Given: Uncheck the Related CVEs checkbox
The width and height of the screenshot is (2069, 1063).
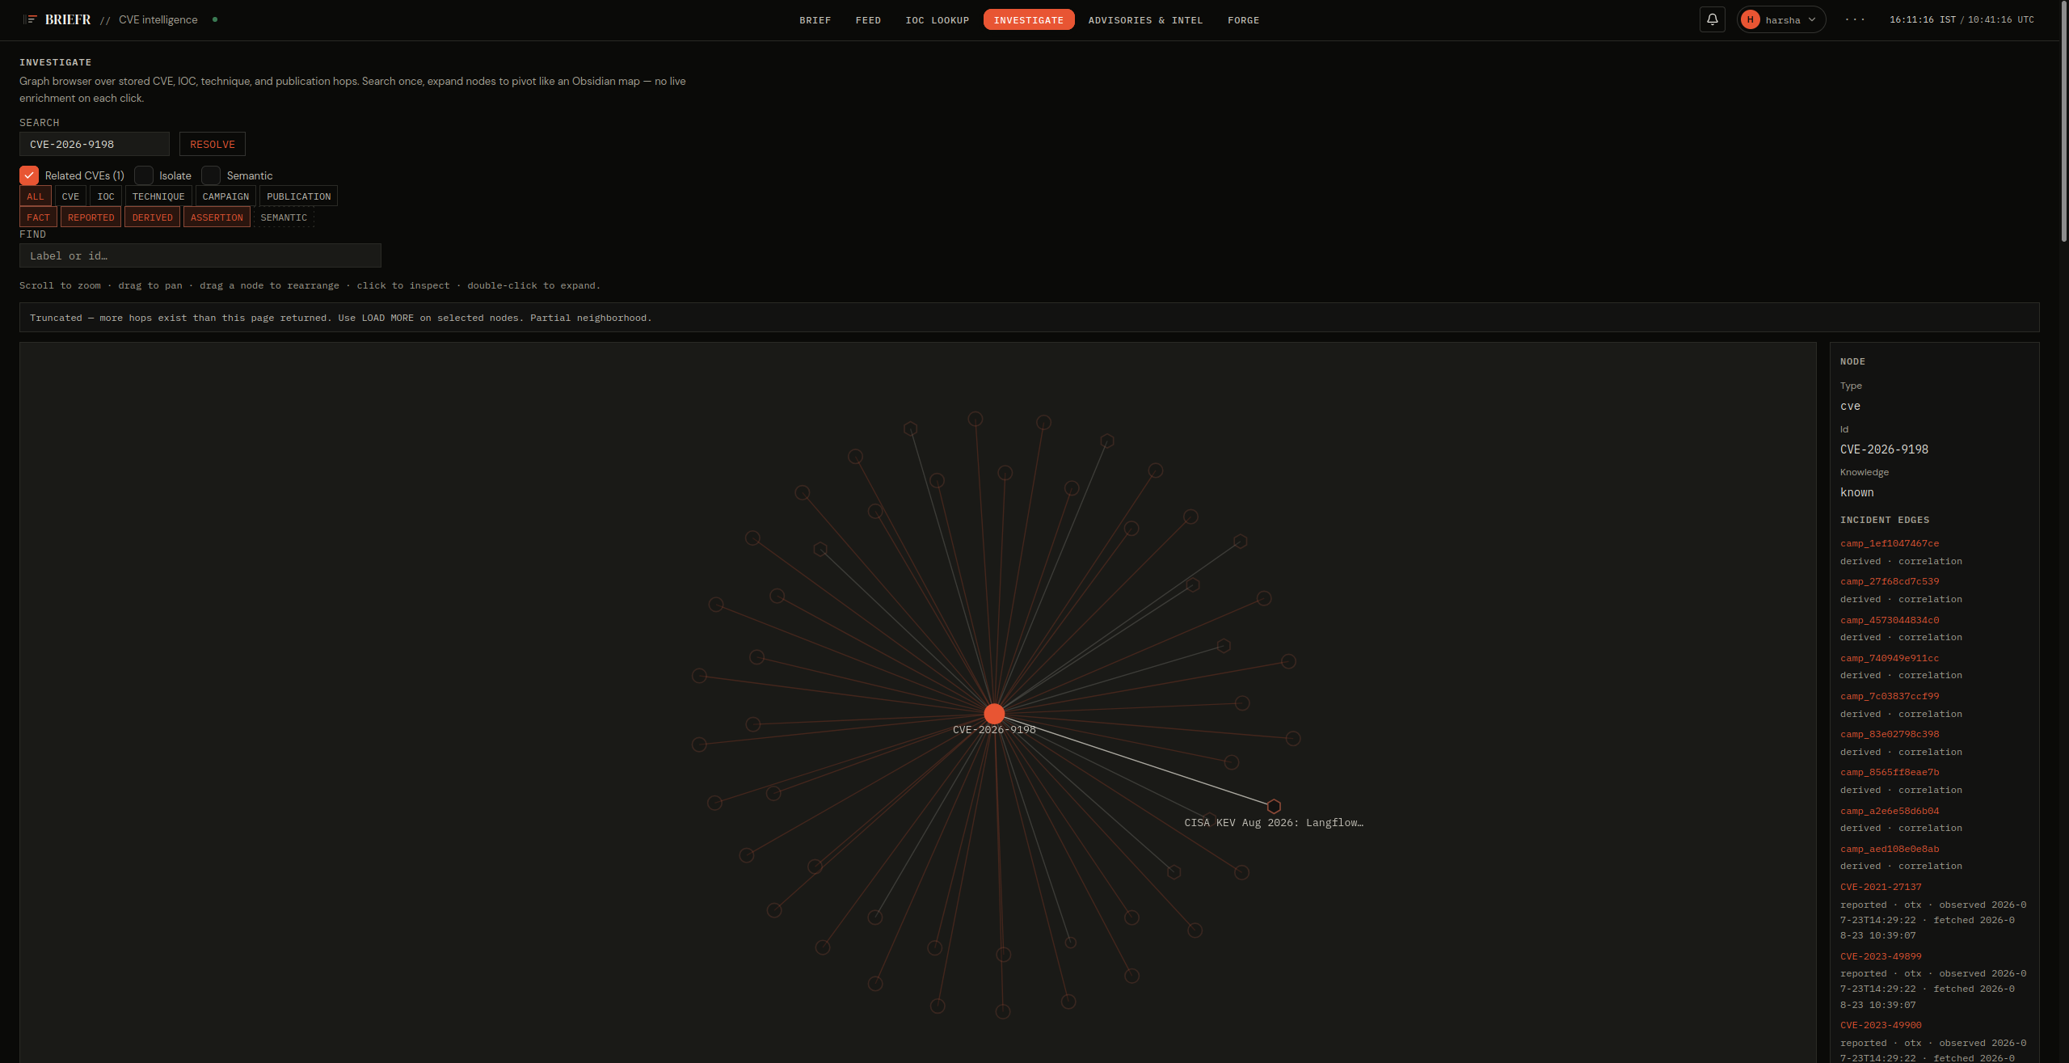Looking at the screenshot, I should pos(29,175).
